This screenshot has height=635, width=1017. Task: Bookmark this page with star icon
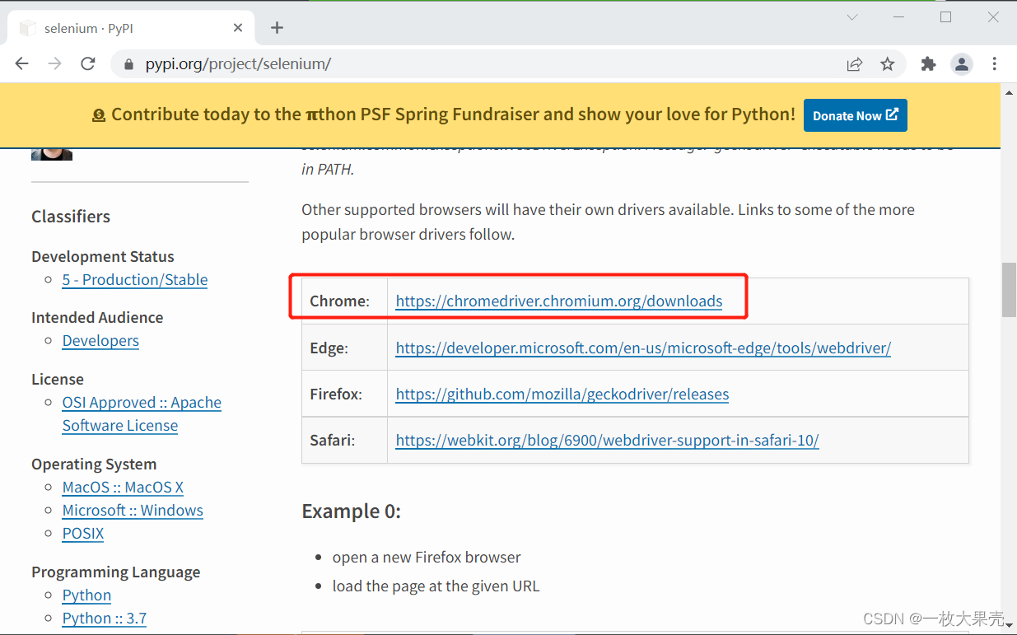(x=887, y=64)
